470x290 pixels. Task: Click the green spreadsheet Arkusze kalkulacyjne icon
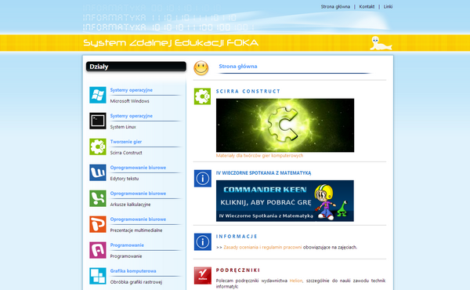98,198
